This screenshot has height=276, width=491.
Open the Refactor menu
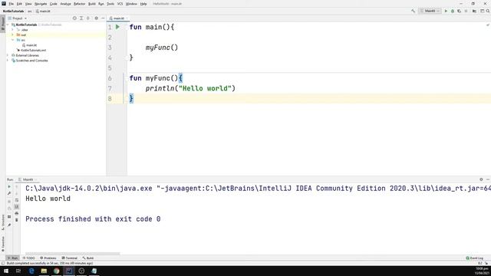[79, 4]
